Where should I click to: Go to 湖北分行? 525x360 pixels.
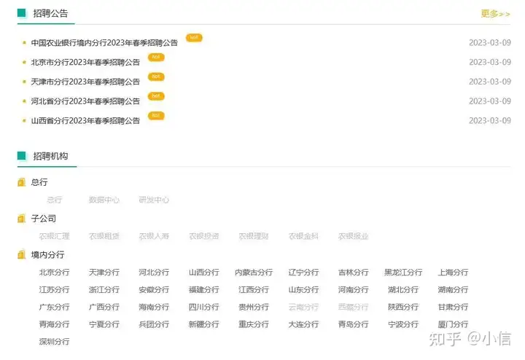(403, 290)
